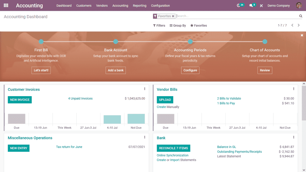This screenshot has width=306, height=172.
Task: Open the Customer Invoices kebab menu
Action: [x=145, y=89]
